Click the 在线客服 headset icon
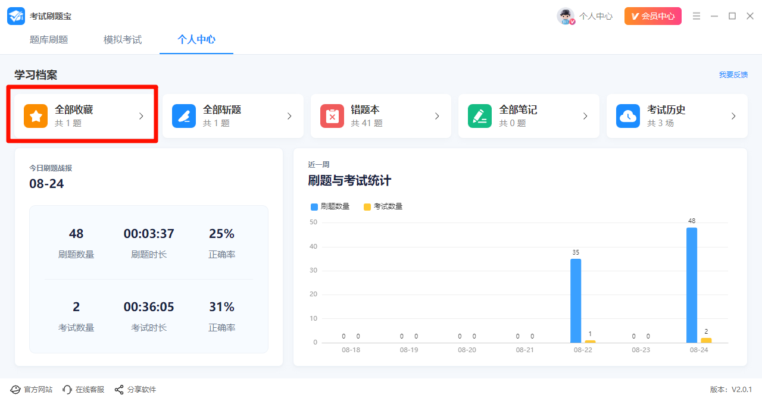Viewport: 762px width, 401px height. 67,390
